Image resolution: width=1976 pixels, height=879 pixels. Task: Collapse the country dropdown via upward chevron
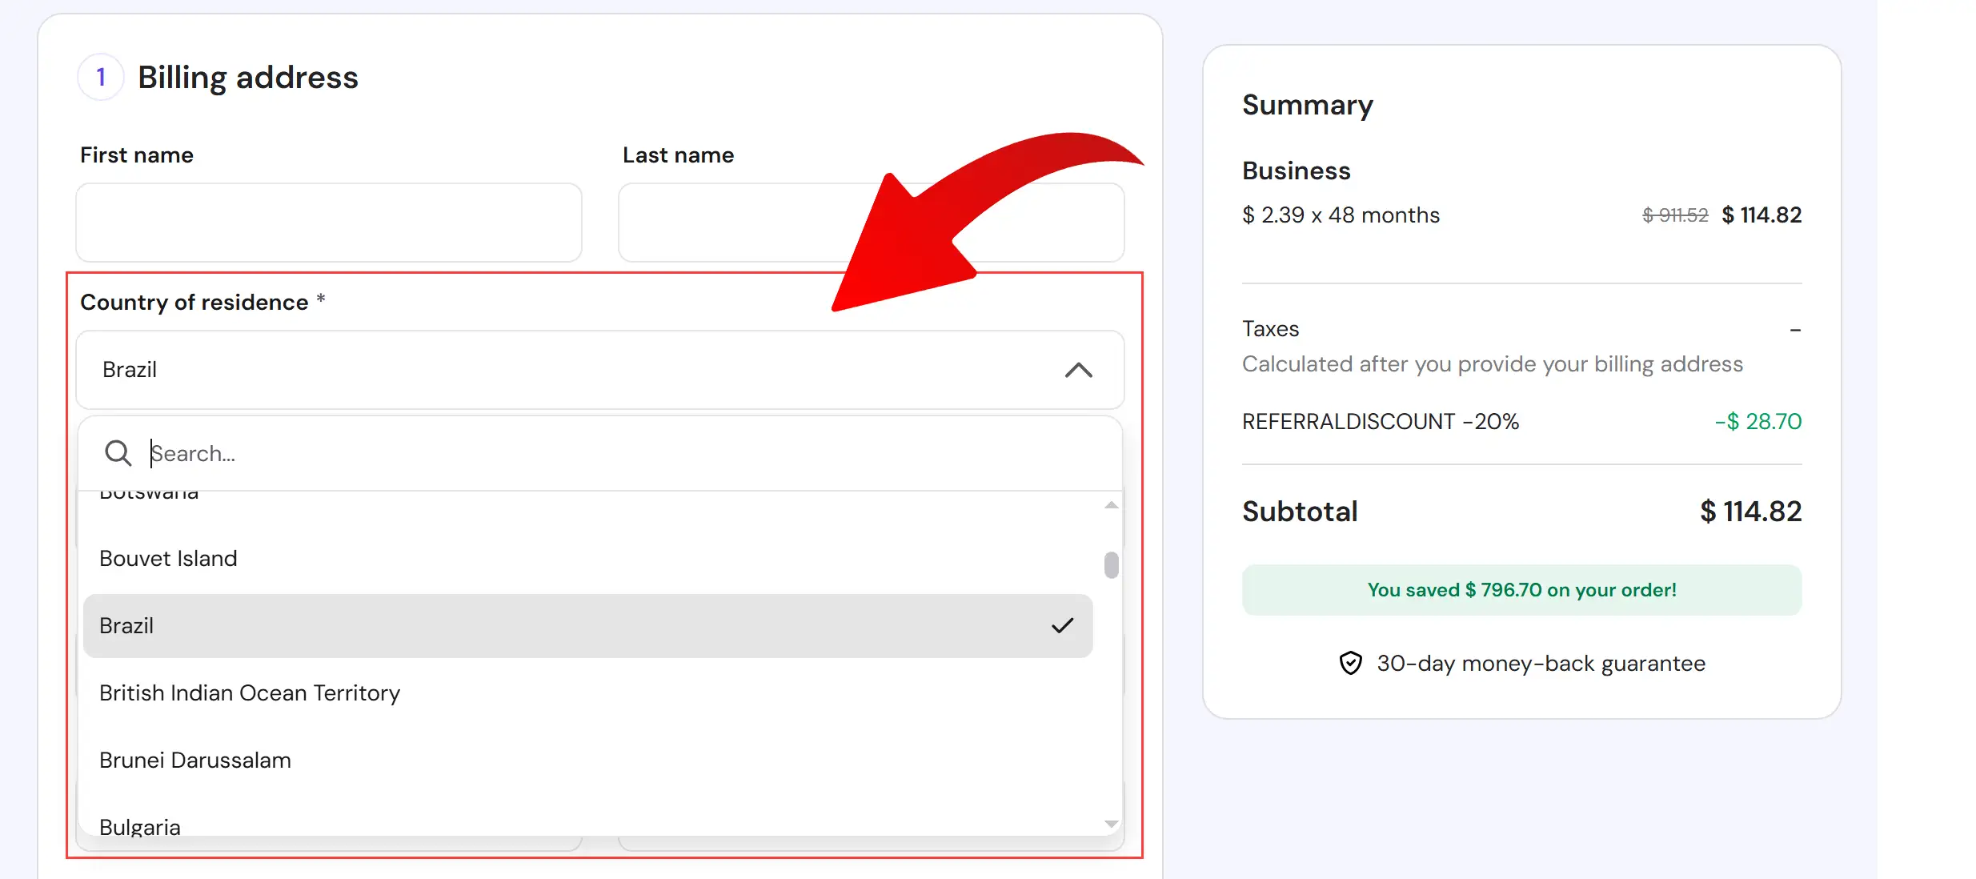click(x=1078, y=370)
